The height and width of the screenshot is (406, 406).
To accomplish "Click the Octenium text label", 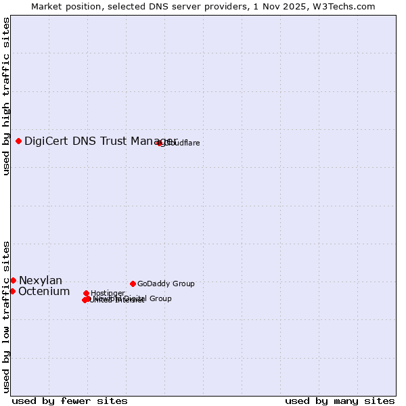I will [44, 292].
